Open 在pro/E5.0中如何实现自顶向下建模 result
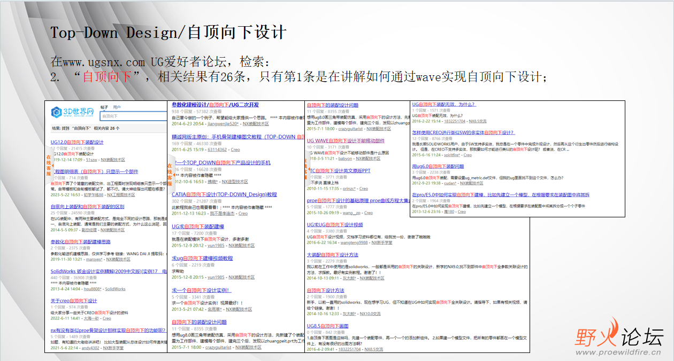 [501, 195]
